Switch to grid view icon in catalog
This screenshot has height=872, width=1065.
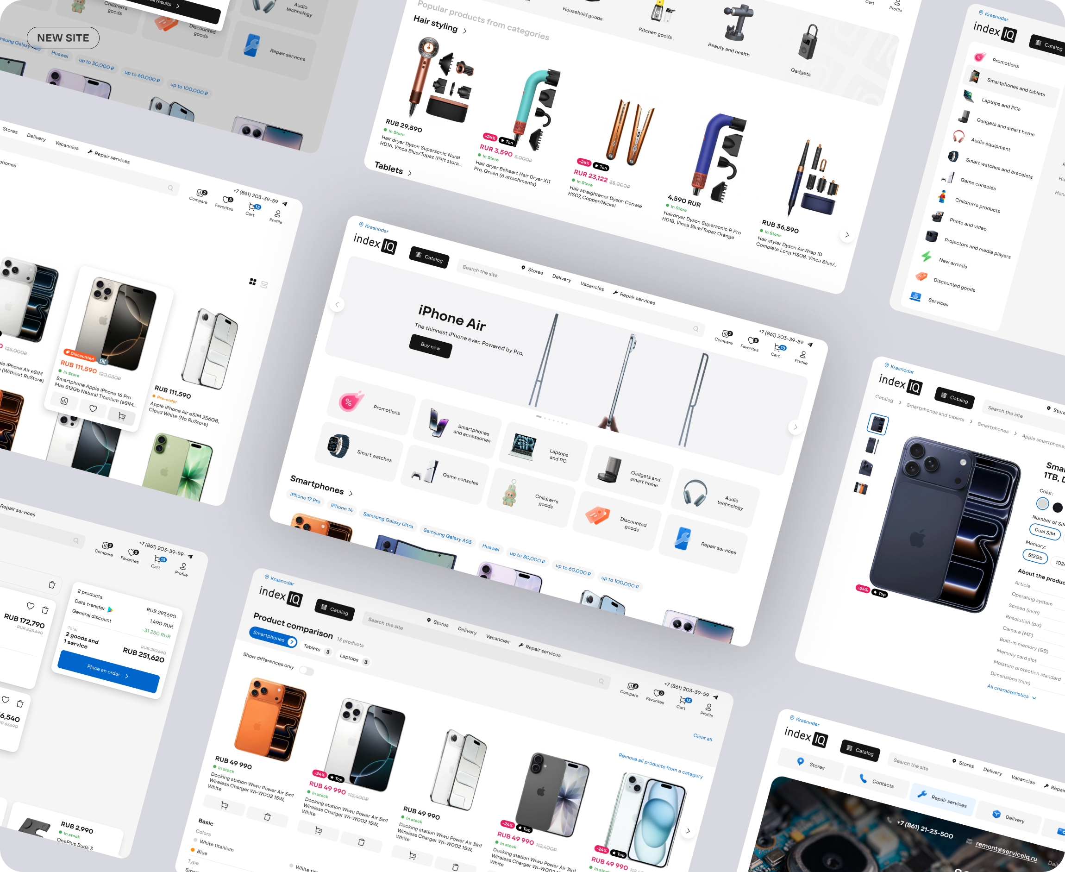coord(252,282)
